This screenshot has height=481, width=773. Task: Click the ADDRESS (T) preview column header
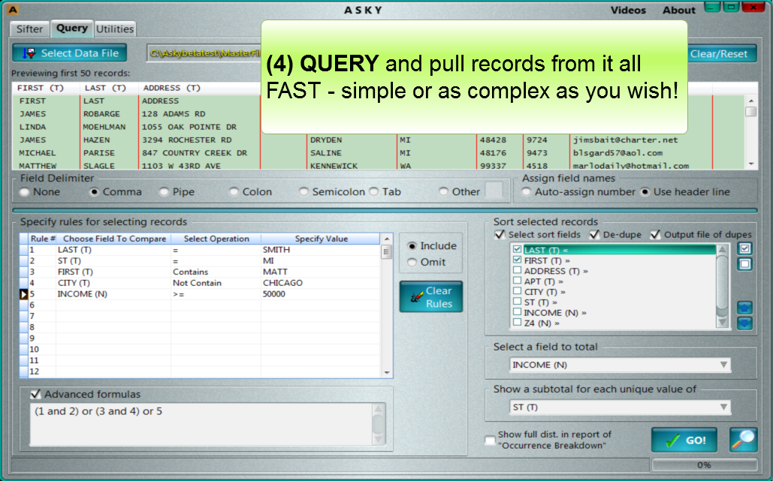point(171,88)
